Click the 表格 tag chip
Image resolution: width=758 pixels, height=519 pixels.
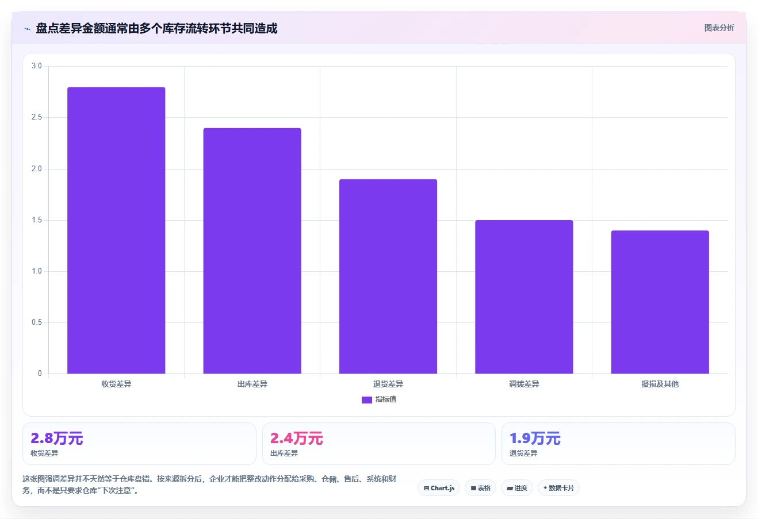pos(480,488)
